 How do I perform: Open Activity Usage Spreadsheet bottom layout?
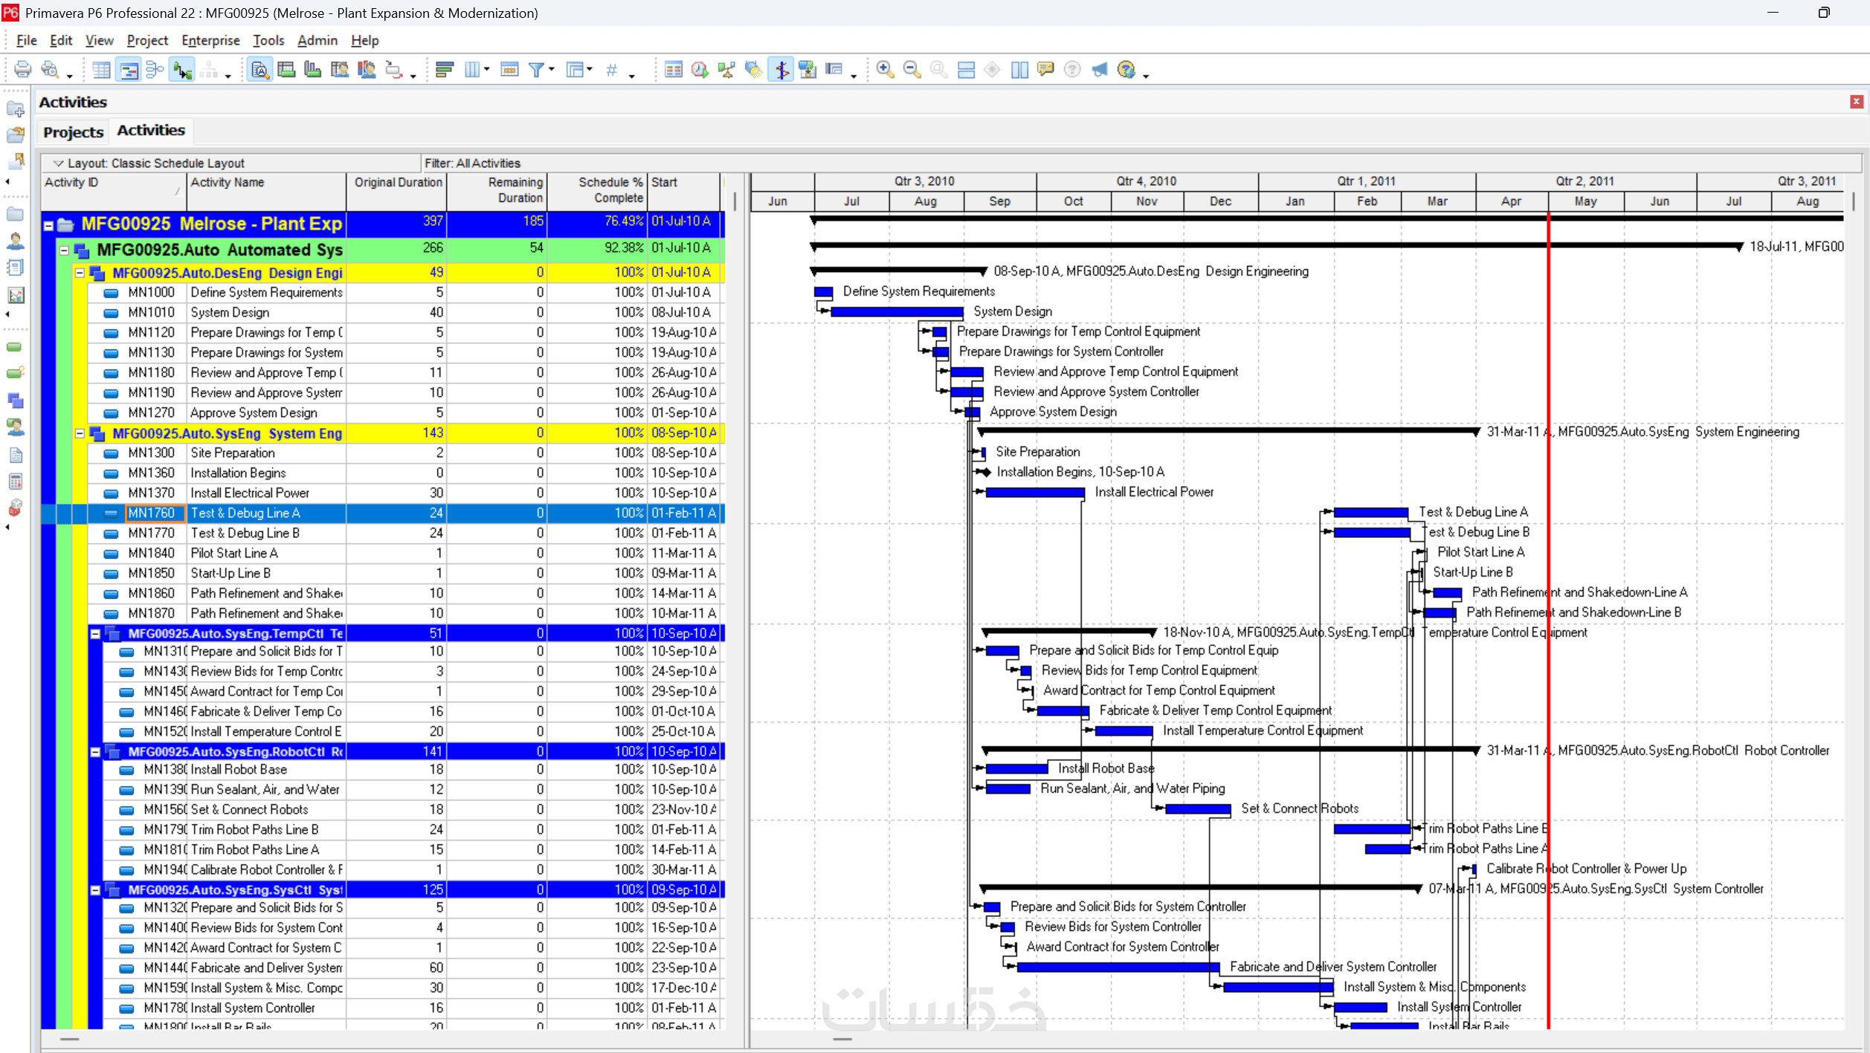click(286, 70)
